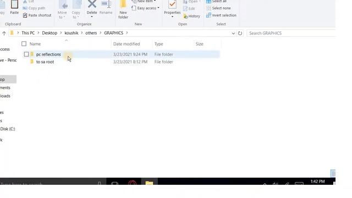The width and height of the screenshot is (352, 198).
Task: Create a New folder
Action: (123, 9)
